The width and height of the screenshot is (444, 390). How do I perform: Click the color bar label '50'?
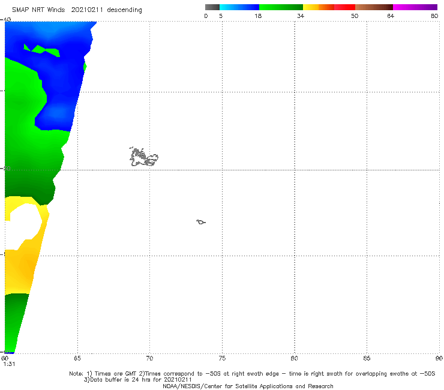(x=355, y=16)
